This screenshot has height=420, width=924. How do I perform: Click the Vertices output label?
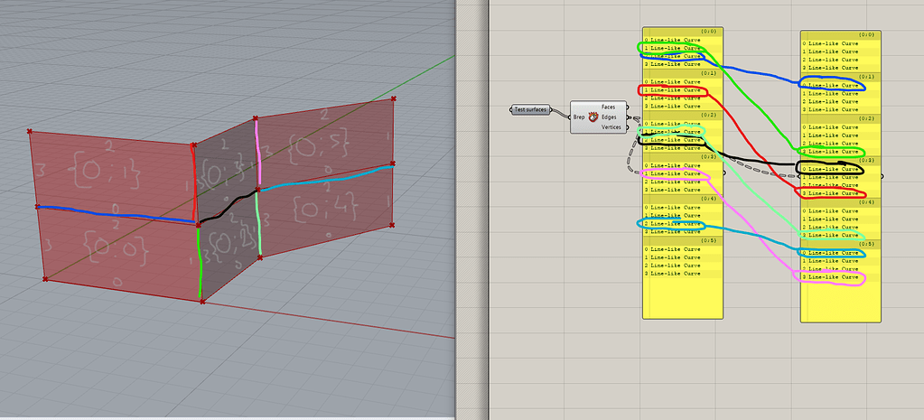click(x=611, y=128)
